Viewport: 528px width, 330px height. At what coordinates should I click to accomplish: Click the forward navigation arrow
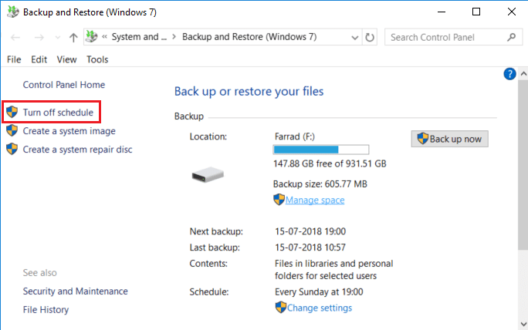38,37
